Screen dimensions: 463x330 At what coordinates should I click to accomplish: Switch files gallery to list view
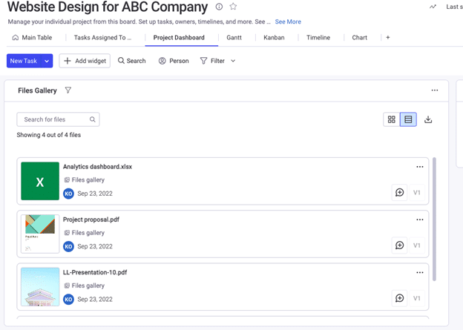click(408, 119)
